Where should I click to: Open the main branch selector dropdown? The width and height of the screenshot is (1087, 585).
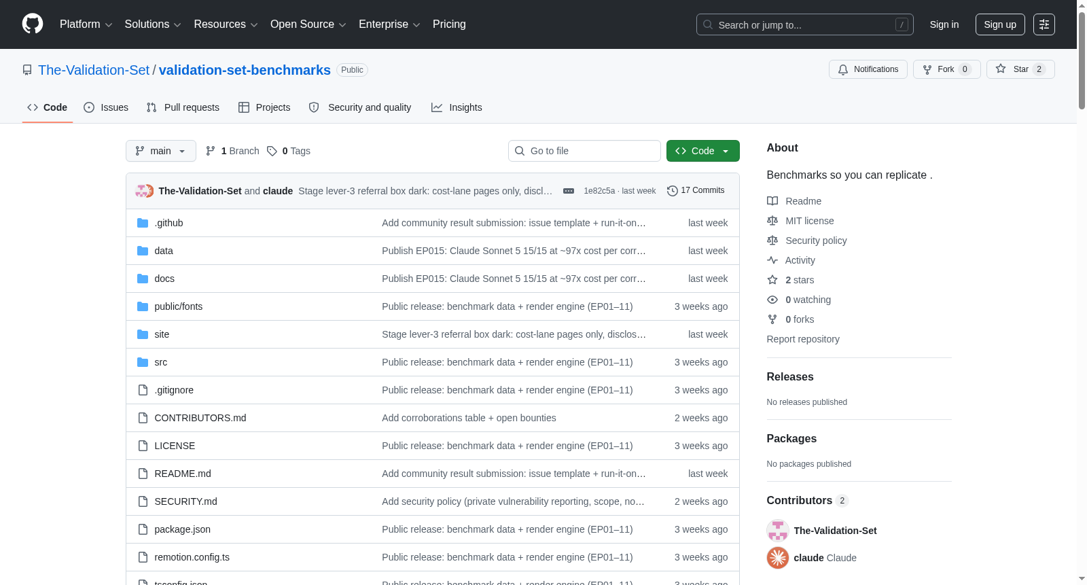pyautogui.click(x=161, y=151)
